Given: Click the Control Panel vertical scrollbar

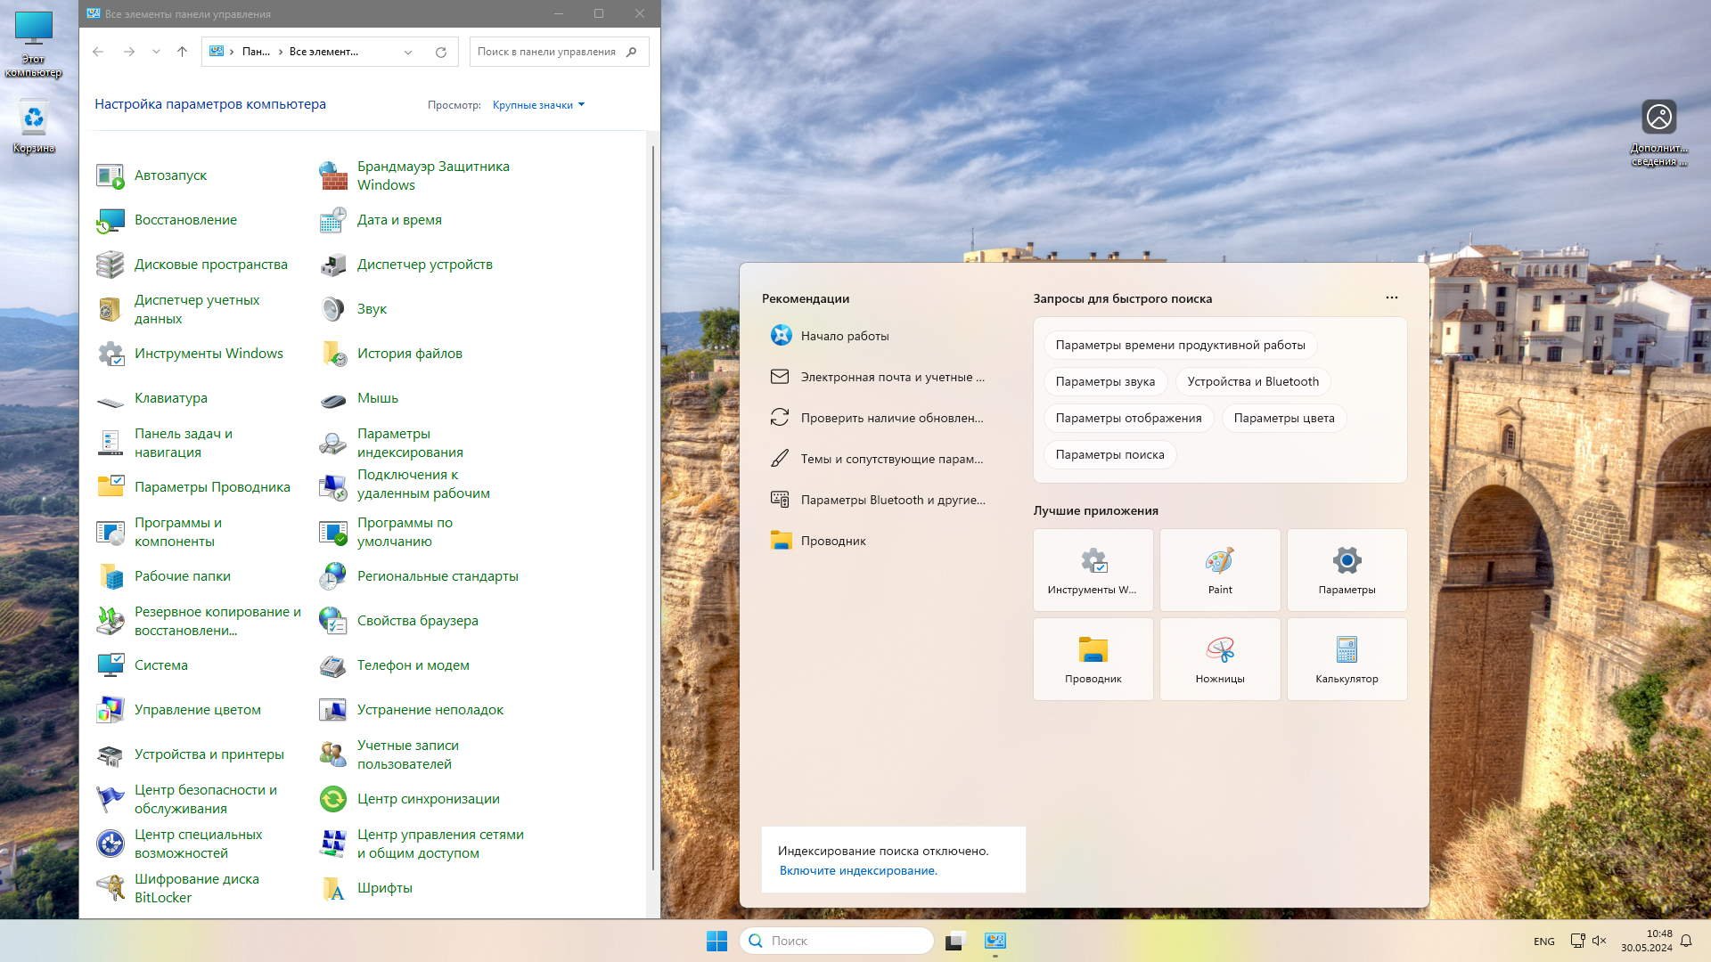Looking at the screenshot, I should point(653,508).
